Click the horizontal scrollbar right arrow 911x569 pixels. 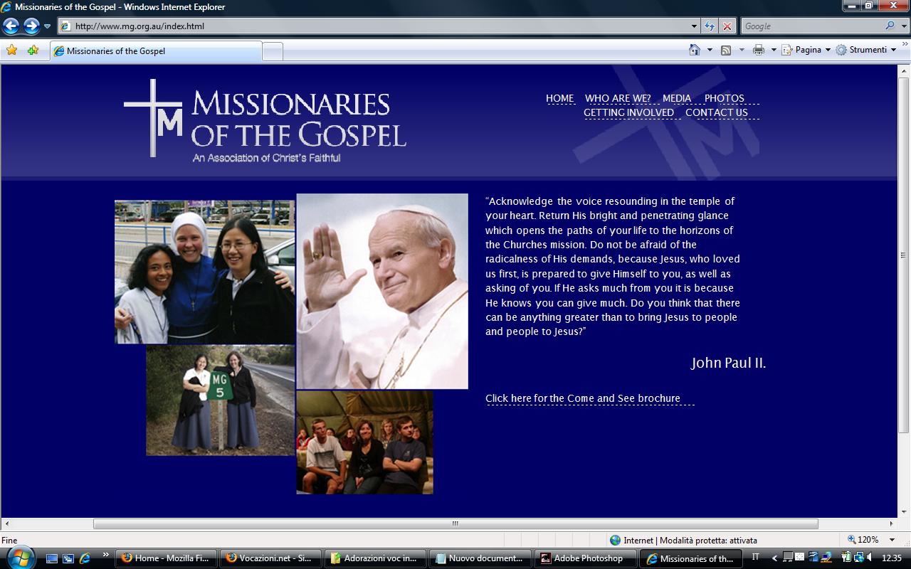(892, 523)
